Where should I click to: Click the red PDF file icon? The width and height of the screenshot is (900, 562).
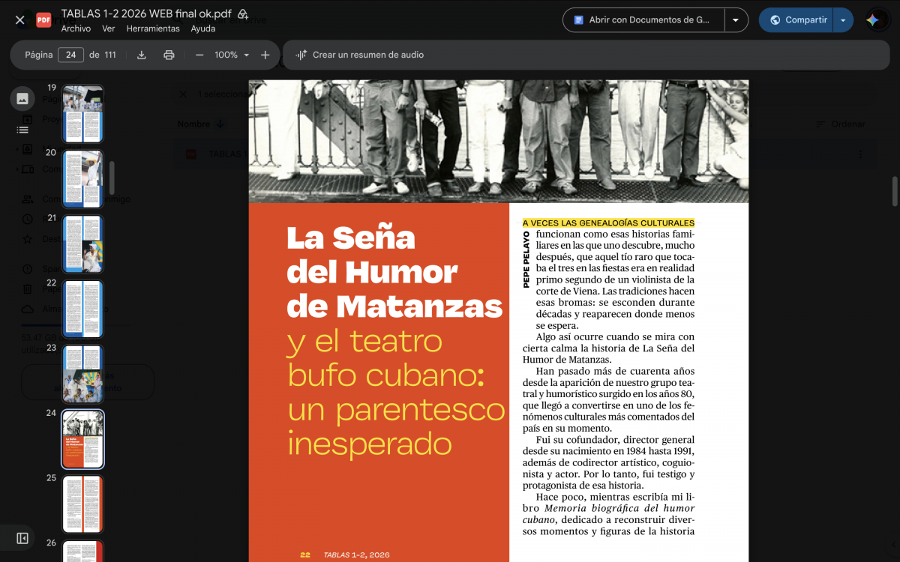(x=44, y=20)
